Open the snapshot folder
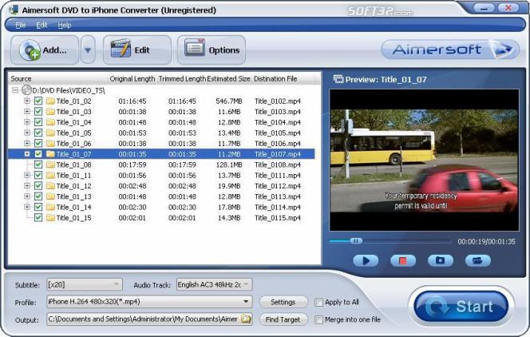Viewport: 530px width, 337px height. (477, 260)
